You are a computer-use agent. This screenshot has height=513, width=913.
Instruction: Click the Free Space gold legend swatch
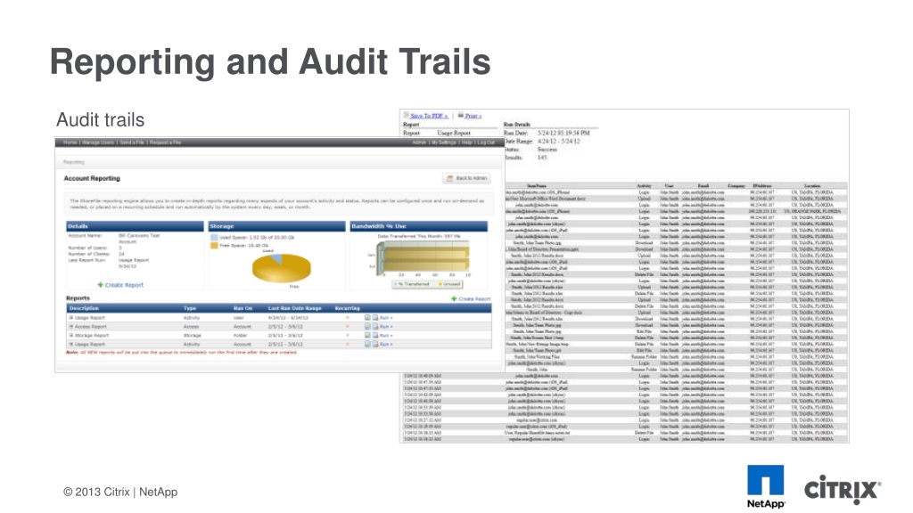point(214,246)
